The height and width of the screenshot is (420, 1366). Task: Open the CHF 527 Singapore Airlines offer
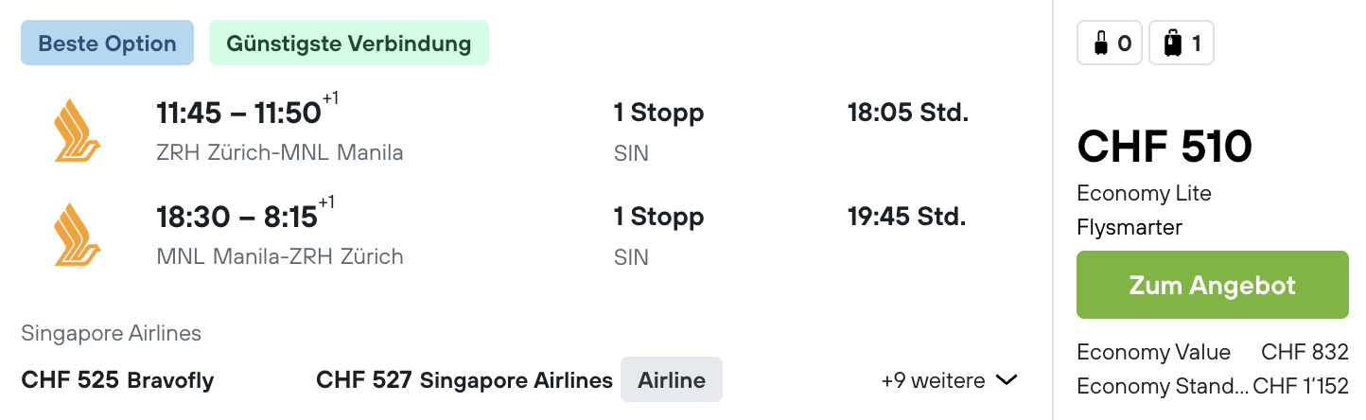pos(464,380)
